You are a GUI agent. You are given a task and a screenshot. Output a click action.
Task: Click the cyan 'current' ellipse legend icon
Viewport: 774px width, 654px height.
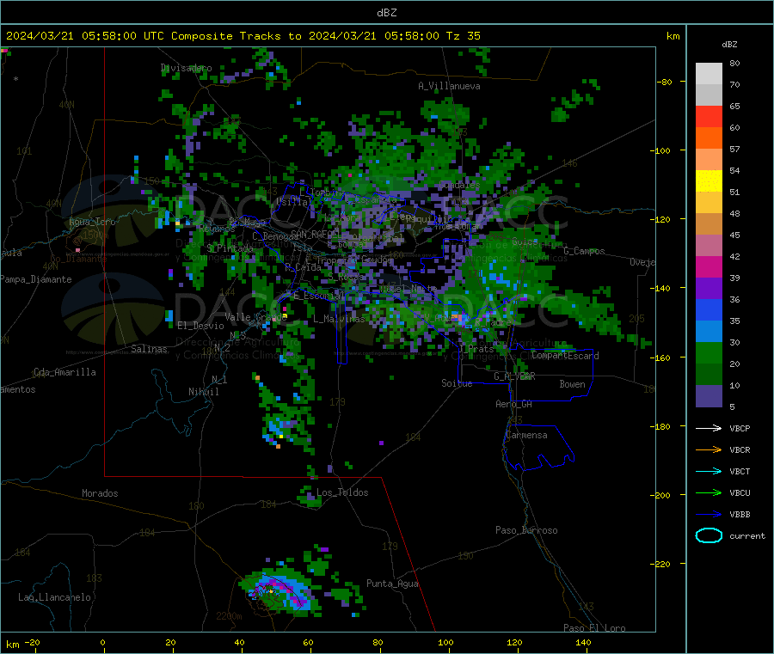[x=709, y=535]
